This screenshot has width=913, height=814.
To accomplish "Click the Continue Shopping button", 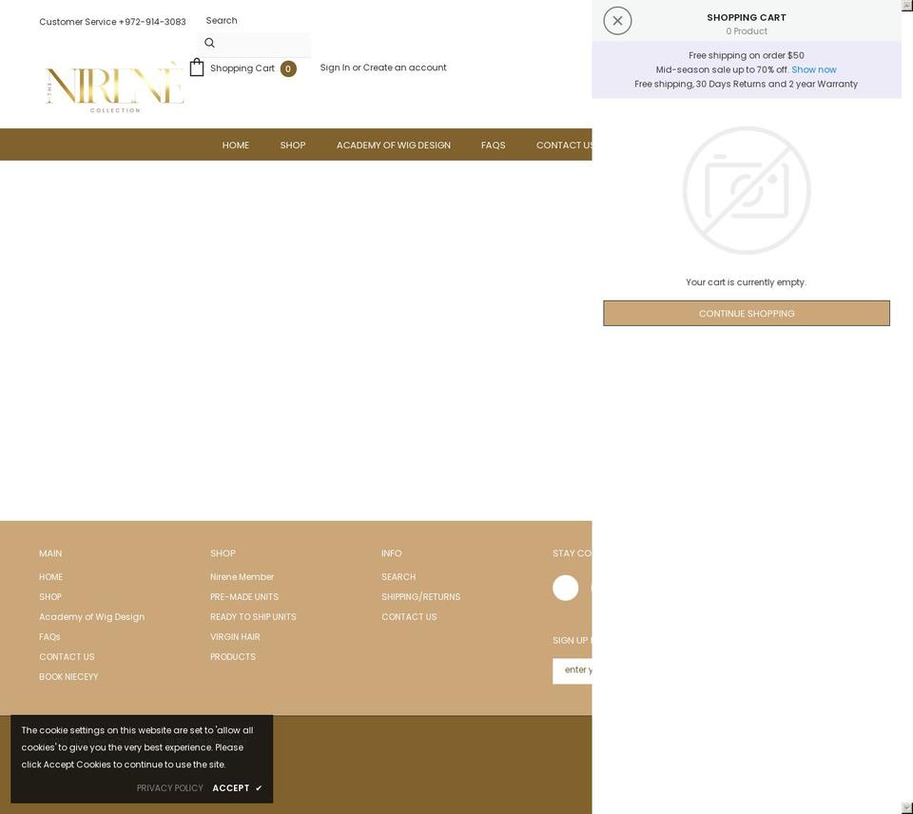I will [747, 313].
